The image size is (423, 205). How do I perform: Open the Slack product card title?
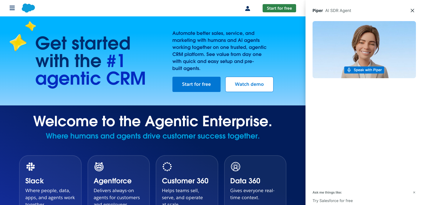(x=35, y=181)
